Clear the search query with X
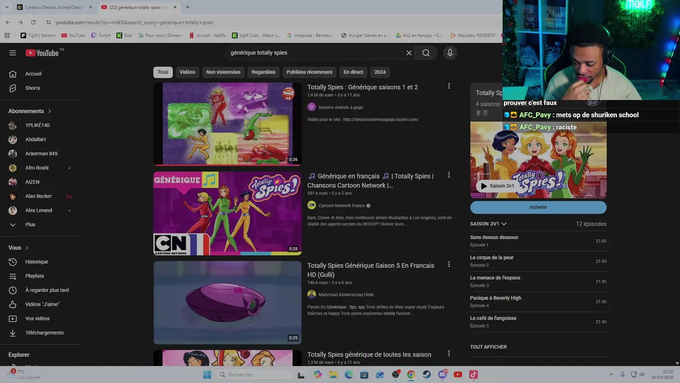 [x=409, y=53]
